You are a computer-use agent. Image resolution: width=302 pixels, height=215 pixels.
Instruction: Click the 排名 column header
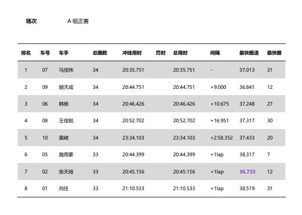click(26, 53)
